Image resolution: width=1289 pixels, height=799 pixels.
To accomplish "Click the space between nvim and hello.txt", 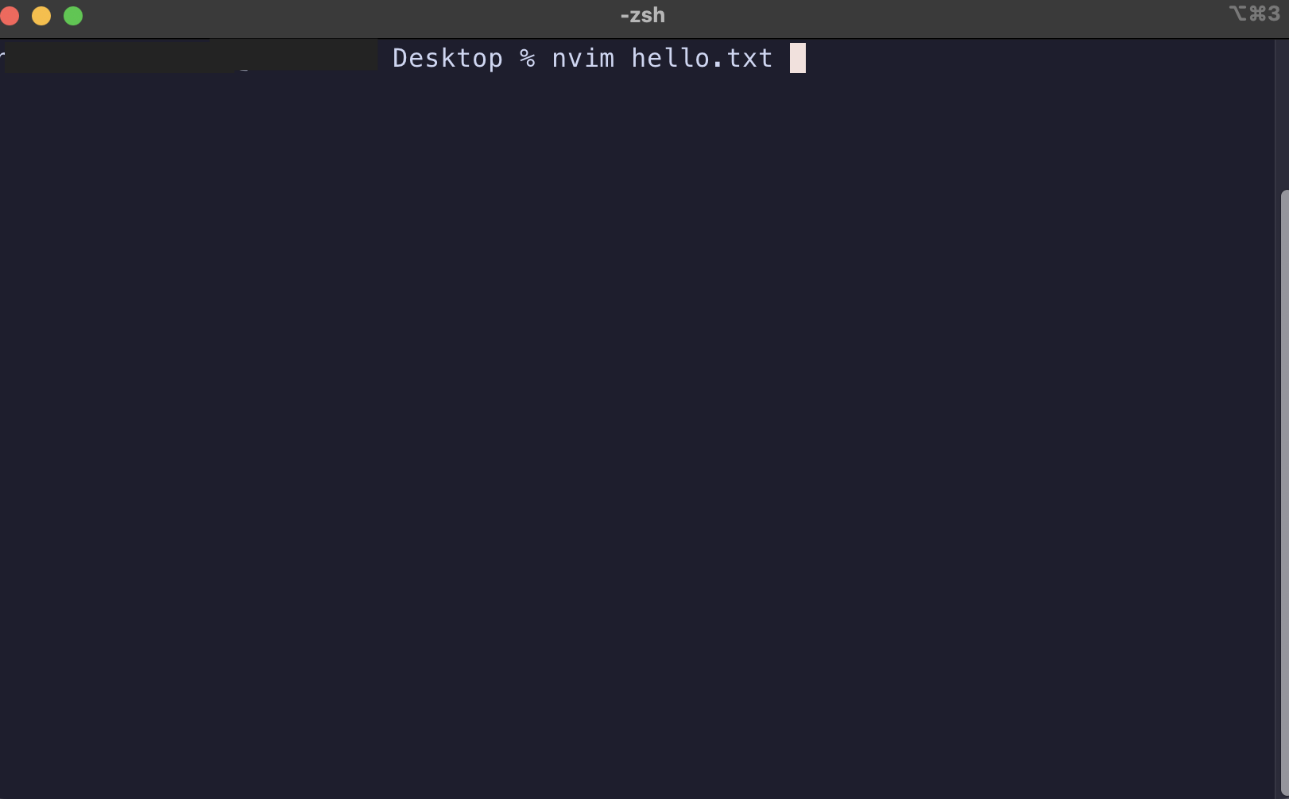I will pos(623,58).
